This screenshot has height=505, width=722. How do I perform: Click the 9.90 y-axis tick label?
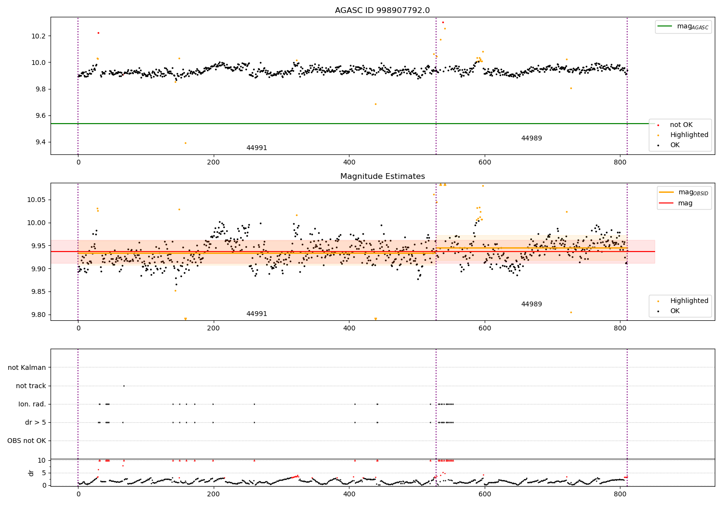coord(39,269)
